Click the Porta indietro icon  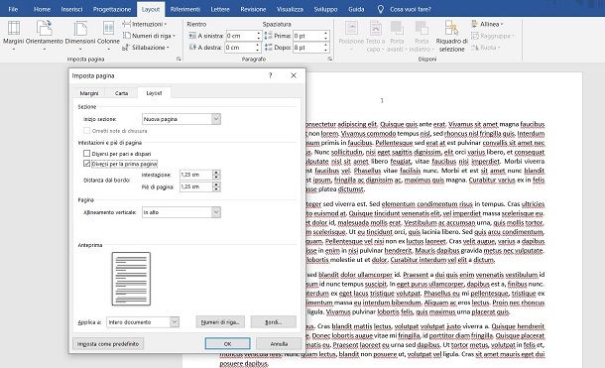[422, 37]
